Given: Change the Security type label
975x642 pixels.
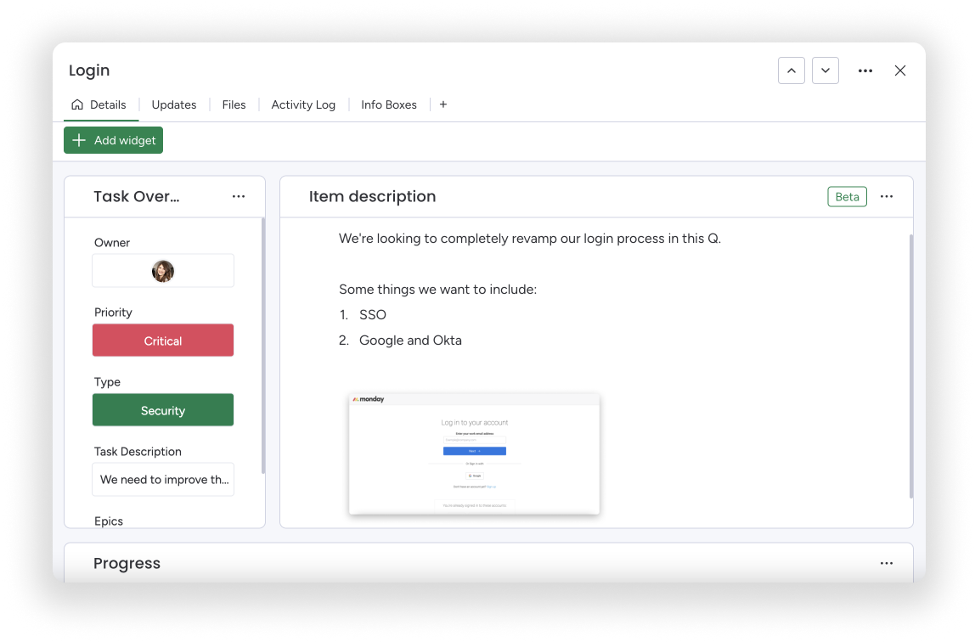Looking at the screenshot, I should coord(163,410).
